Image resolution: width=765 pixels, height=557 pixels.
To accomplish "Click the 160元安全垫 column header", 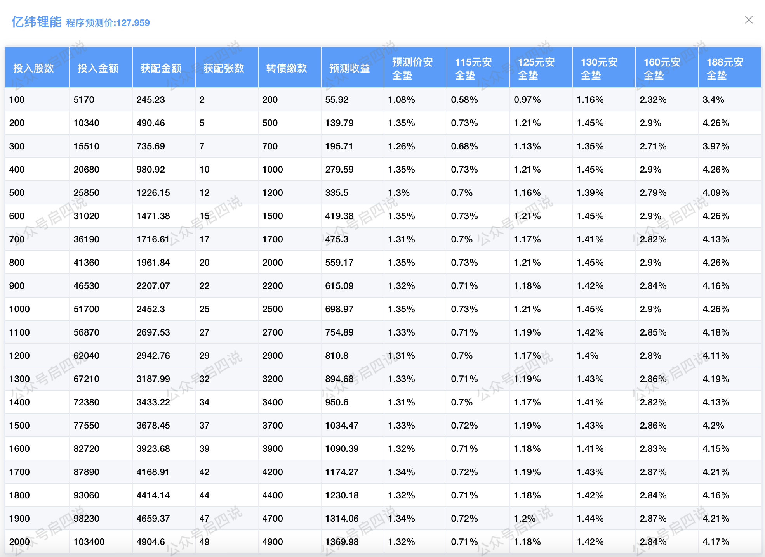I will click(662, 68).
